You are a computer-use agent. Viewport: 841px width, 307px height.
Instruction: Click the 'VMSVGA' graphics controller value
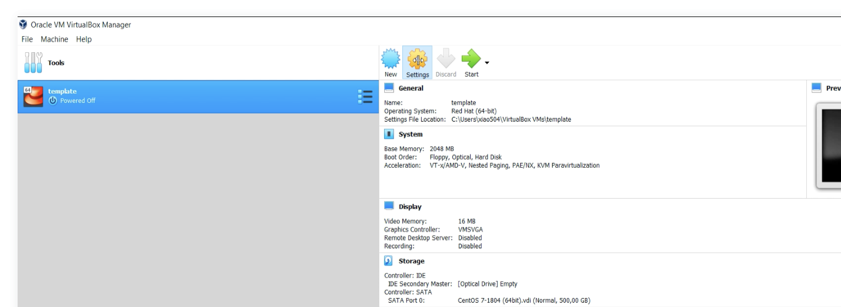pyautogui.click(x=470, y=230)
